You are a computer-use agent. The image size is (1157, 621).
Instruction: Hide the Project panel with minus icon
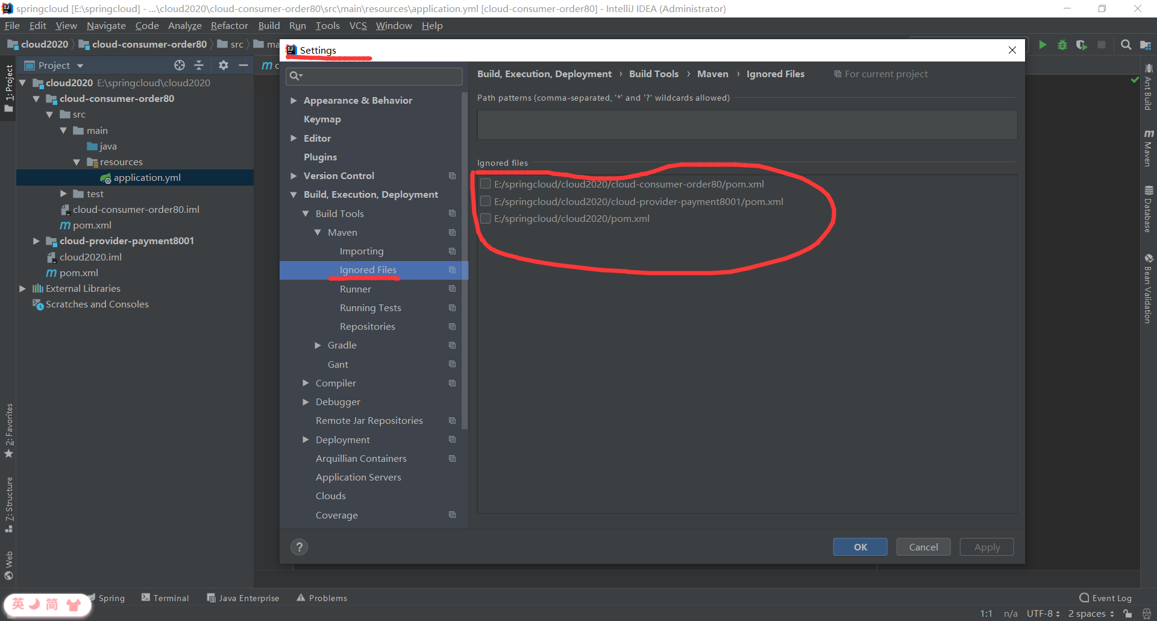(243, 65)
